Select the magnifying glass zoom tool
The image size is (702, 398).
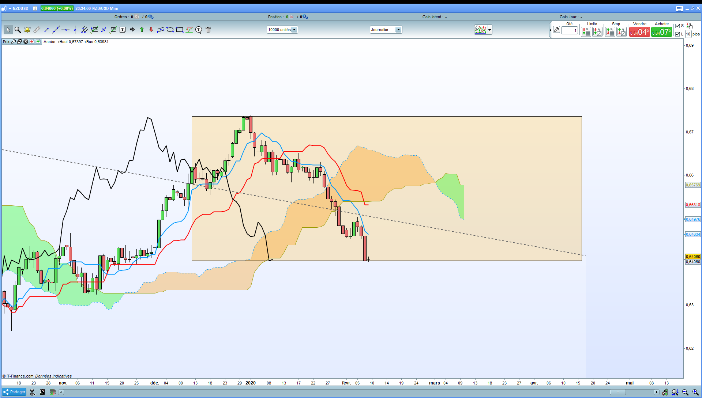(x=18, y=30)
